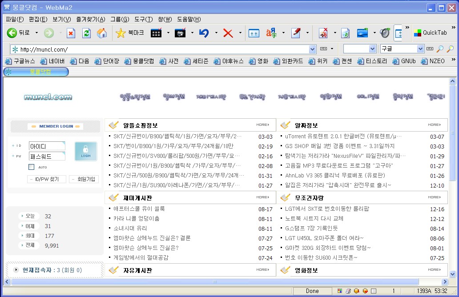
Task: Open the 도구(T) menu
Action: (143, 19)
